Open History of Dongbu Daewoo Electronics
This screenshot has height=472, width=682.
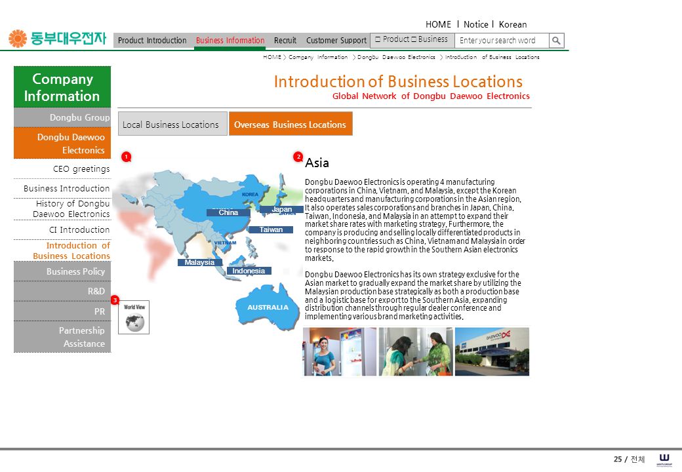point(71,208)
